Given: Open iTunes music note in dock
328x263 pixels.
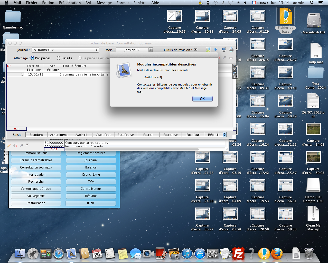Looking at the screenshot, I should (187, 254).
